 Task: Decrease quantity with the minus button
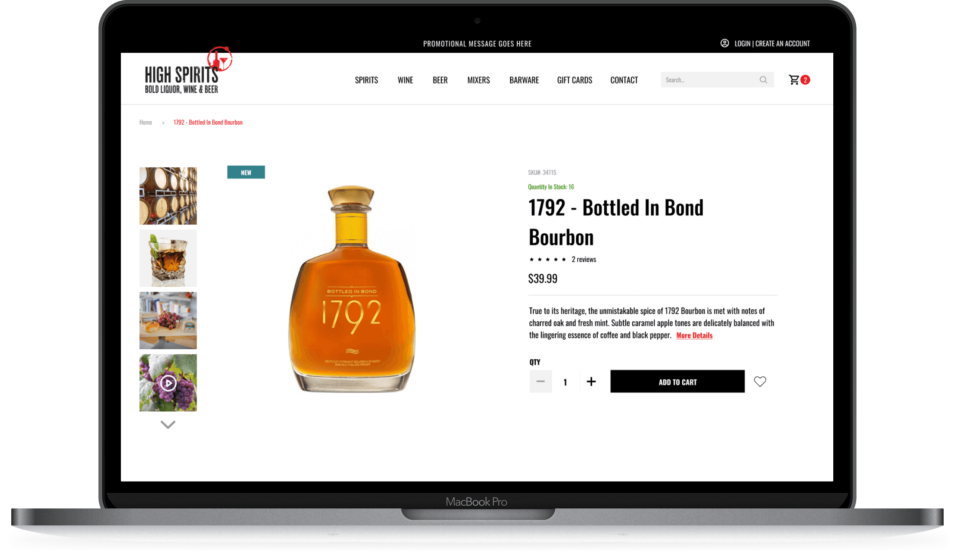point(540,382)
